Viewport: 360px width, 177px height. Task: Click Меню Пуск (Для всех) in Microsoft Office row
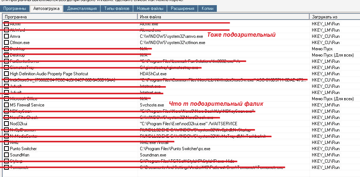pos(333,99)
